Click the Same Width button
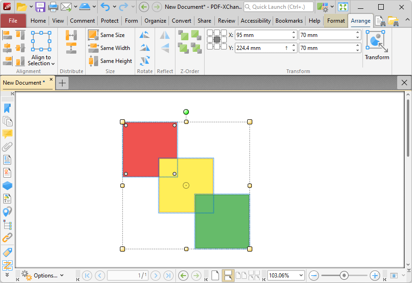This screenshot has width=412, height=283. pyautogui.click(x=110, y=48)
